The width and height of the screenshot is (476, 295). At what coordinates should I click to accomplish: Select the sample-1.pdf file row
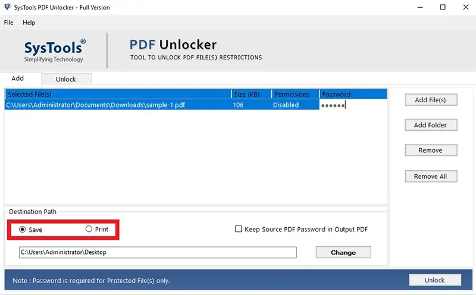(x=196, y=105)
